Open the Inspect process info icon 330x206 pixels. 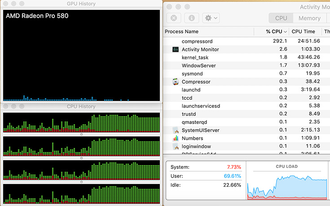click(192, 18)
